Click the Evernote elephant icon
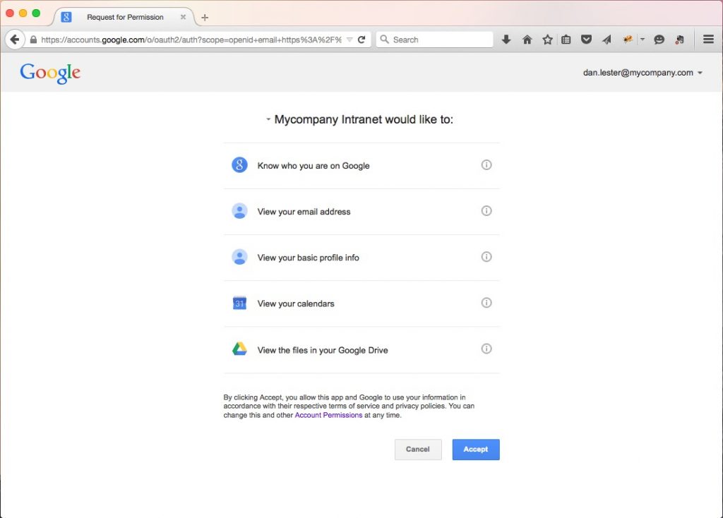Viewport: 723px width, 518px height. coord(679,40)
